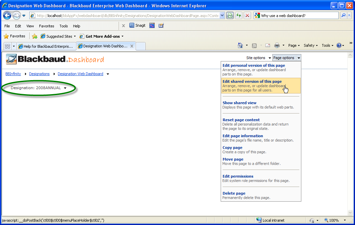Choose Edit page information
This screenshot has width=355, height=225.
(261, 138)
